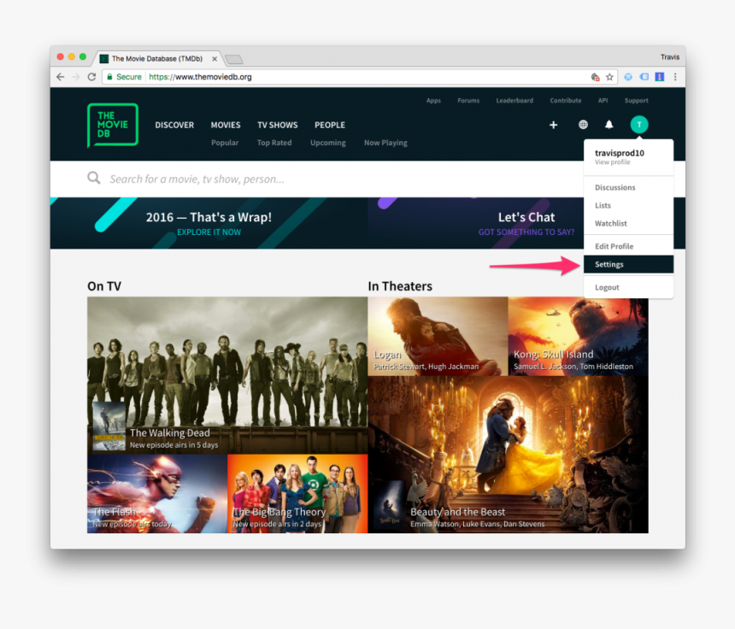
Task: Click GOT SOMETHING TO SAY? banner link
Action: (526, 232)
